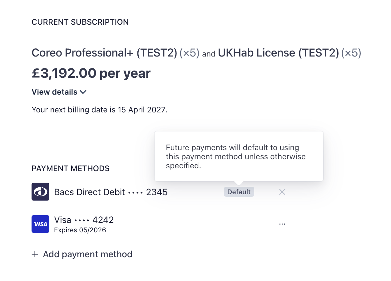Click the £3,192.00 per year price
Viewport: 391px width, 281px height.
coord(91,73)
